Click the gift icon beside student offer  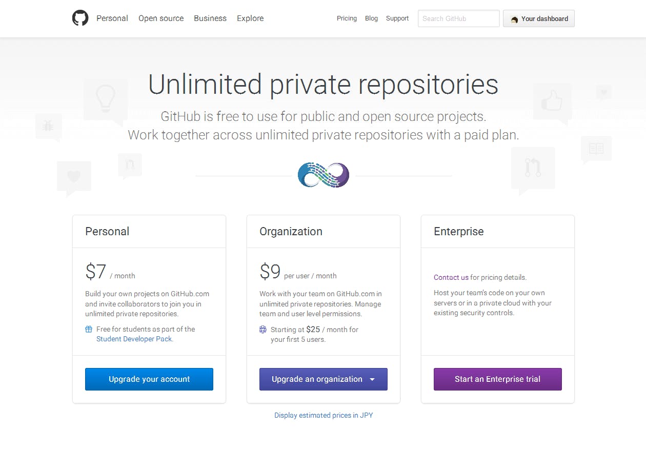click(x=89, y=329)
